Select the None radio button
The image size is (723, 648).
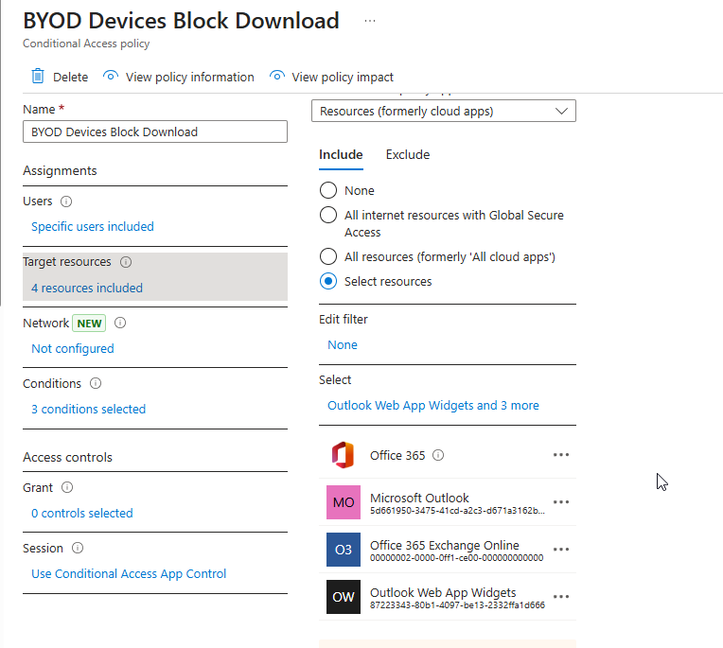tap(328, 190)
